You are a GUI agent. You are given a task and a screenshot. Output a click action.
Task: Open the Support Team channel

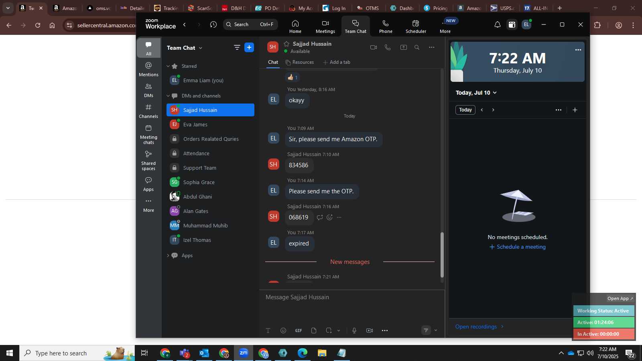point(210,168)
